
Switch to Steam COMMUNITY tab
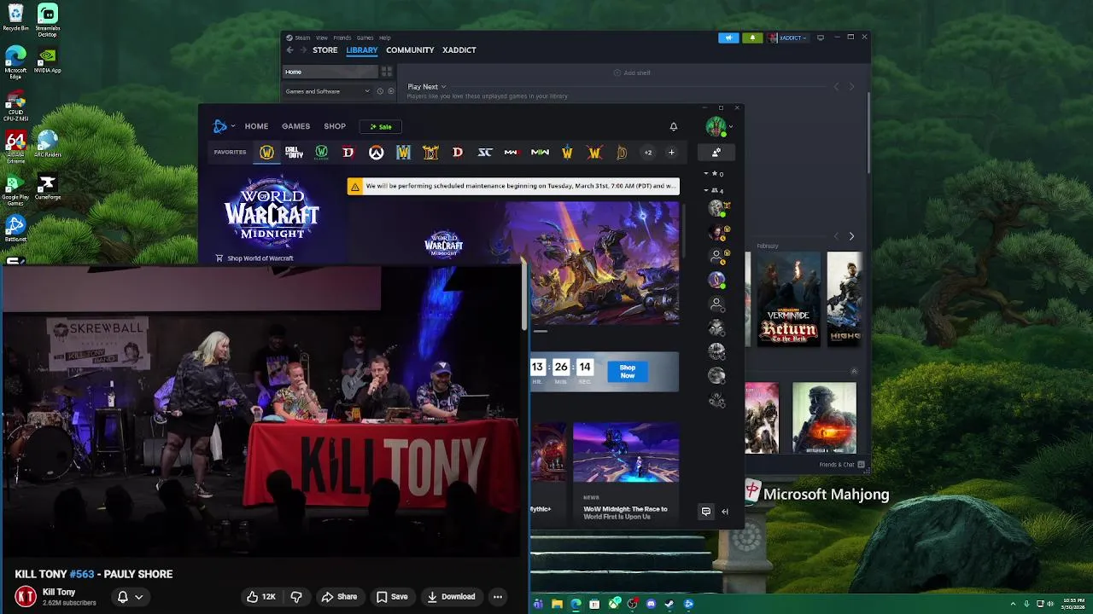click(410, 50)
